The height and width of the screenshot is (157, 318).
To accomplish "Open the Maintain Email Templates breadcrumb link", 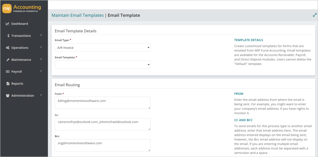I will click(78, 15).
